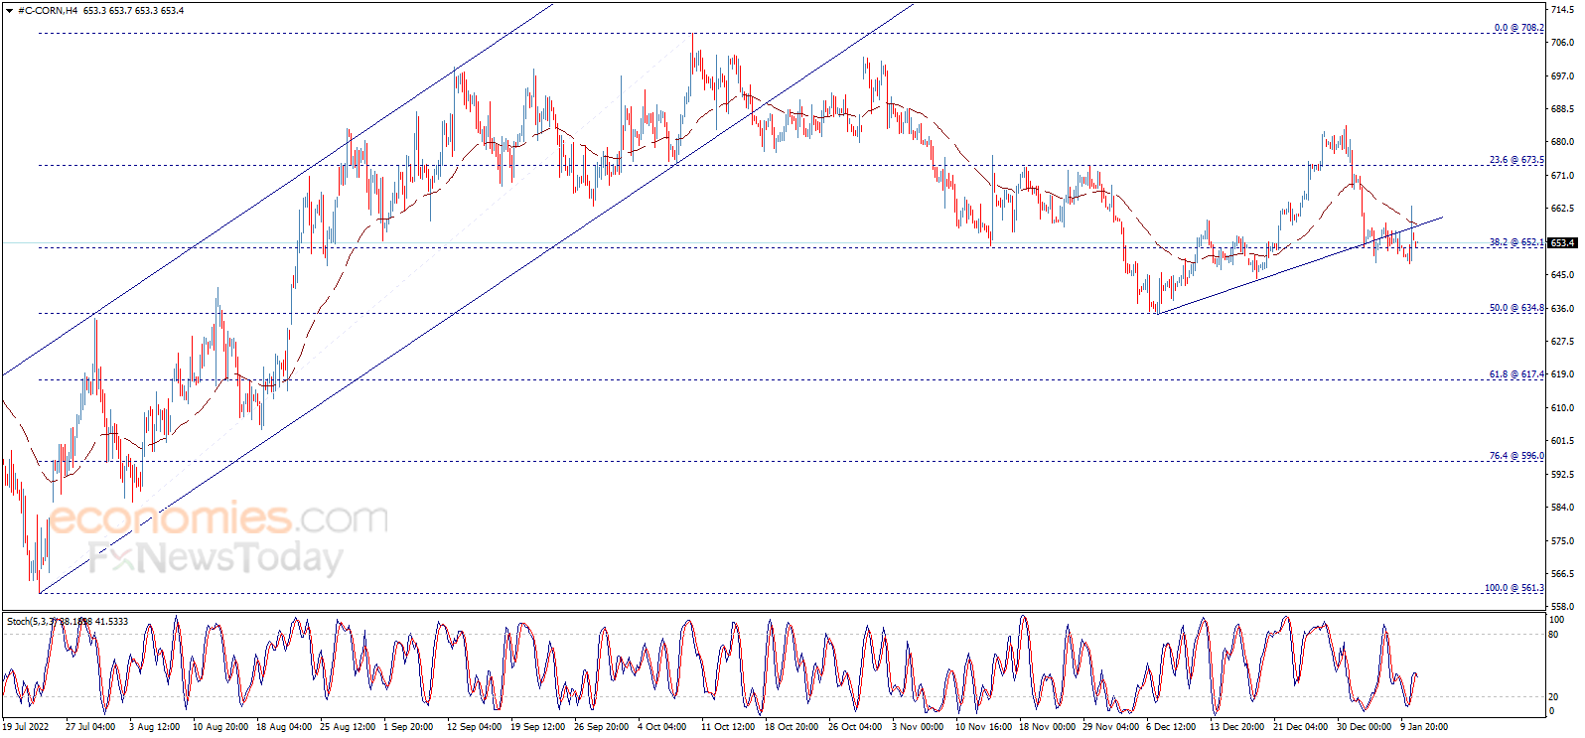This screenshot has width=1585, height=738.
Task: Click the '3 Aug 12:00' date label
Action: pyautogui.click(x=155, y=727)
